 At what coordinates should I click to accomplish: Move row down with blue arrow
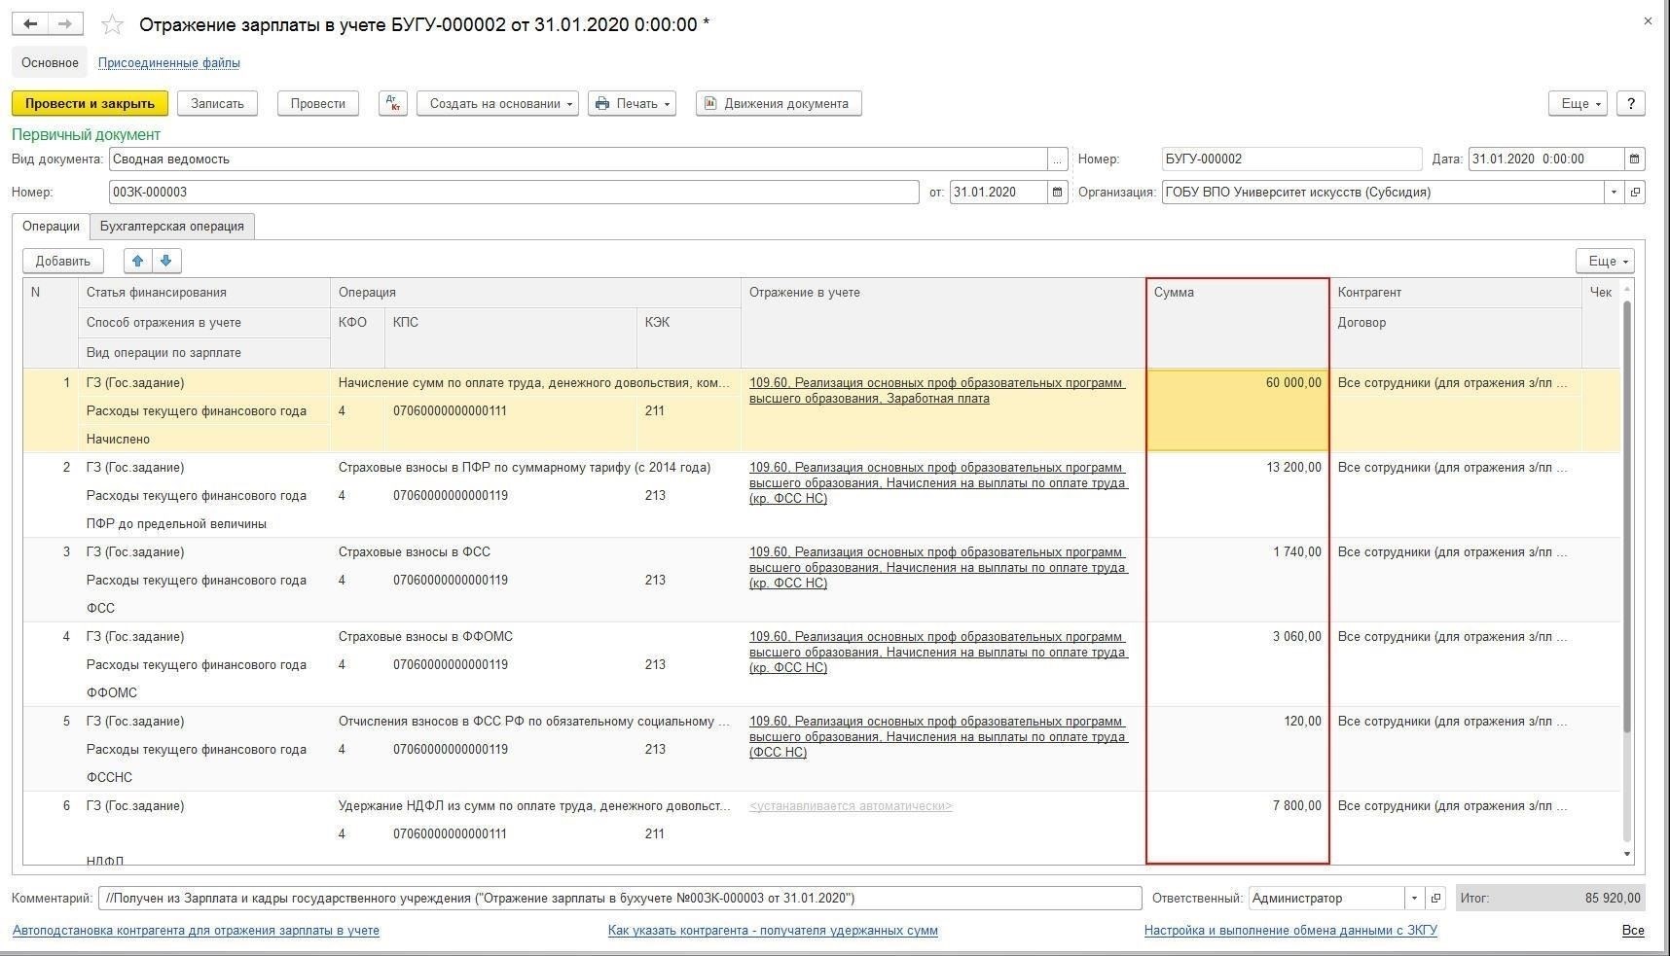166,261
